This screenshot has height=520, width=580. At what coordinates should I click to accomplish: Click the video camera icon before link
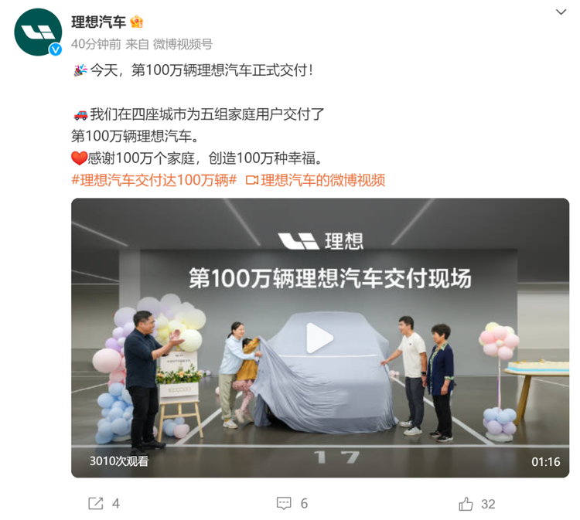[x=252, y=180]
